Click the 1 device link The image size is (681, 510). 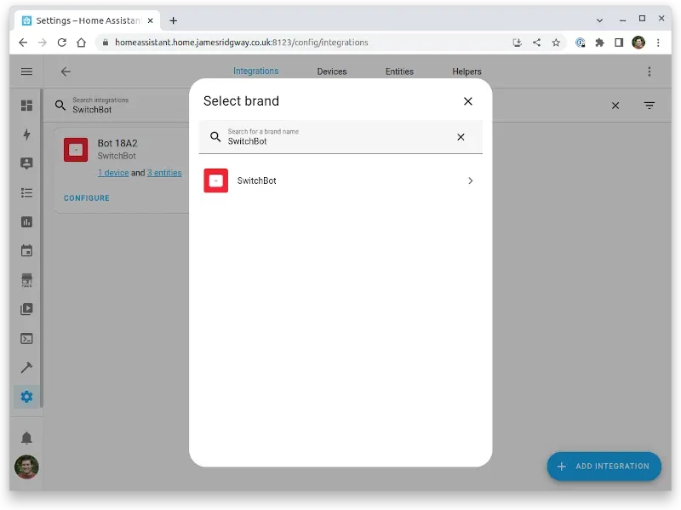pyautogui.click(x=113, y=173)
